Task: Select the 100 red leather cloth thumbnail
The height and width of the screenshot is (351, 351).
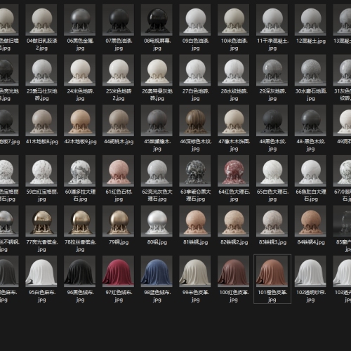Action: click(x=233, y=271)
